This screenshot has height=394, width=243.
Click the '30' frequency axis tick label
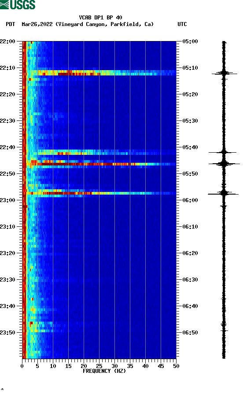tap(114, 366)
